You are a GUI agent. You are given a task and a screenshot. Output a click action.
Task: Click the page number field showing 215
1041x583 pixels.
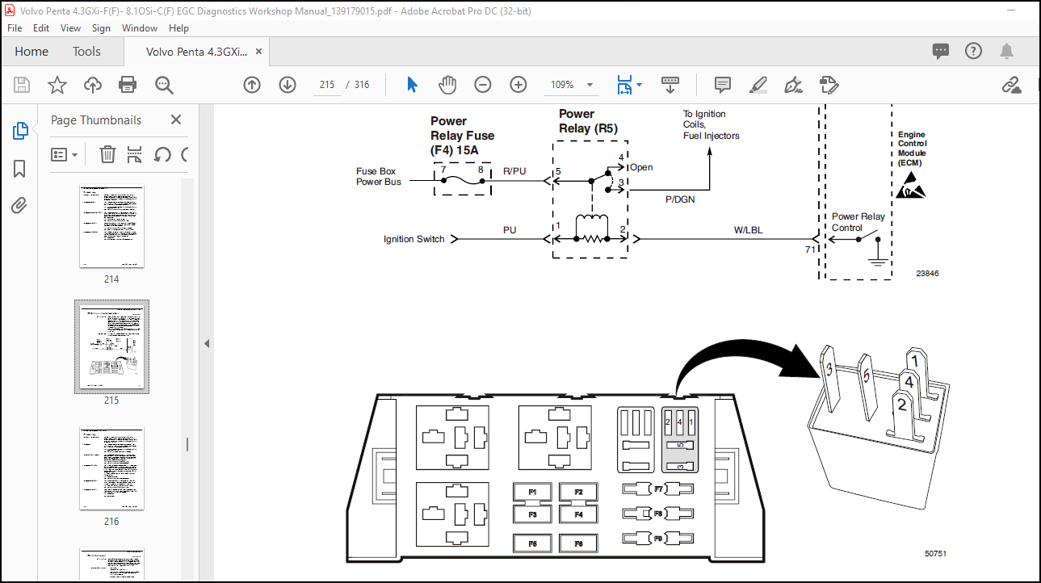tap(327, 85)
